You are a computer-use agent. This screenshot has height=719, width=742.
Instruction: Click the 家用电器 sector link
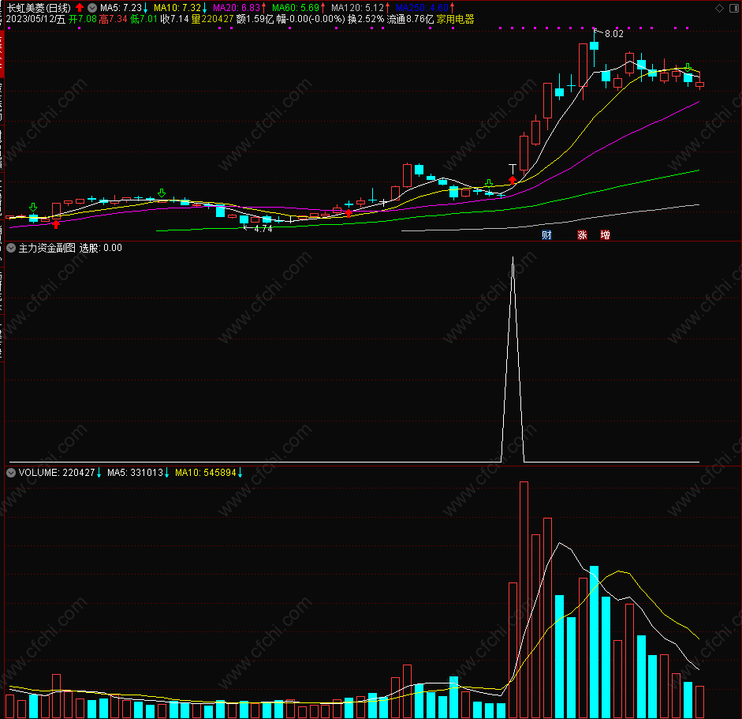click(x=455, y=19)
